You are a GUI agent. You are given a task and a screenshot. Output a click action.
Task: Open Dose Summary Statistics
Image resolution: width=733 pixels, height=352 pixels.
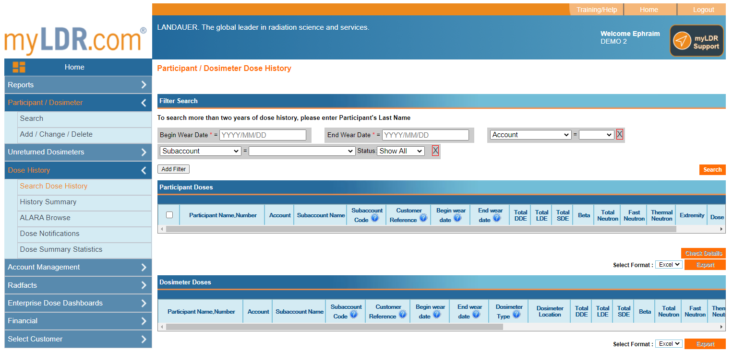click(84, 249)
